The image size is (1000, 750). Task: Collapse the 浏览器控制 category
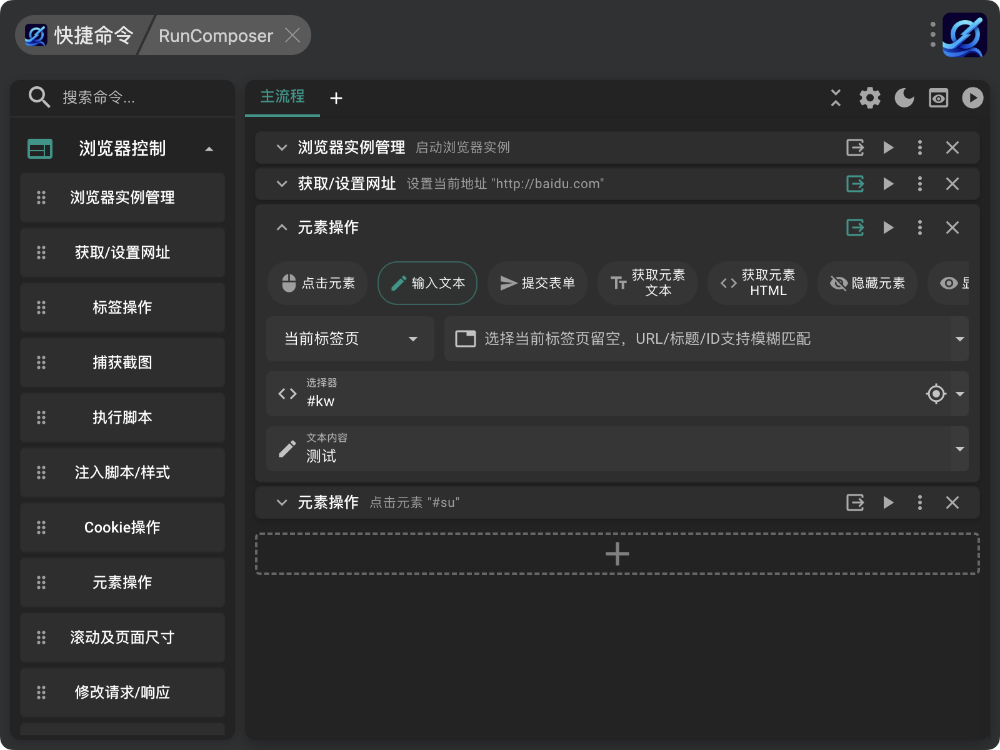209,149
